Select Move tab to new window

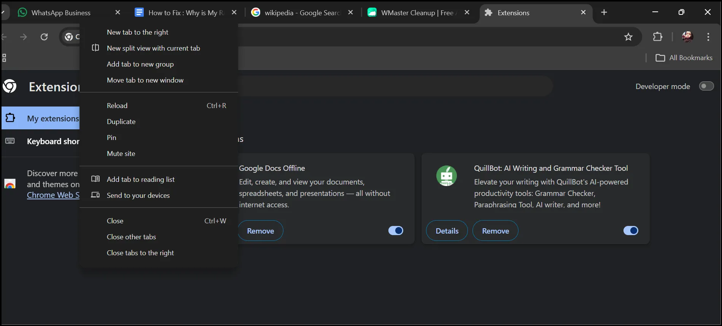pos(159,80)
